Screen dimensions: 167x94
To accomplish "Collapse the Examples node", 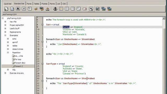I will click(x=5, y=35).
